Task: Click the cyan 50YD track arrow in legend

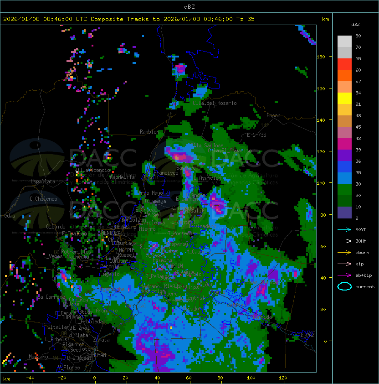Action: [x=344, y=229]
